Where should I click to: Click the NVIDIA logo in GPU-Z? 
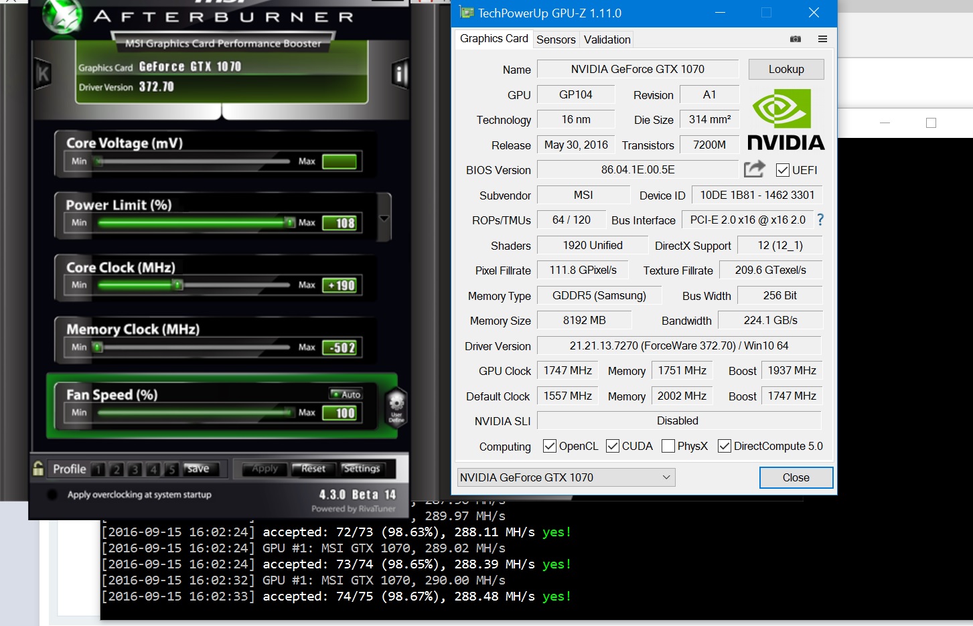click(x=785, y=120)
